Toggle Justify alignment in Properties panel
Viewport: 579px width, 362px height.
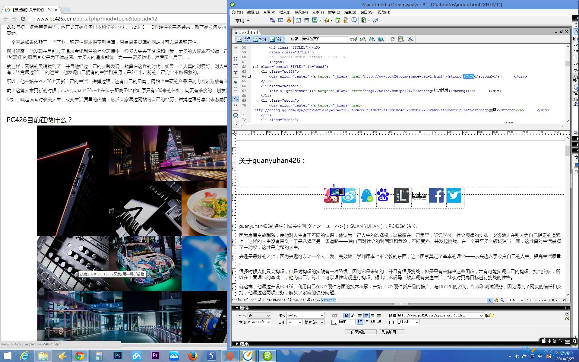point(379,316)
